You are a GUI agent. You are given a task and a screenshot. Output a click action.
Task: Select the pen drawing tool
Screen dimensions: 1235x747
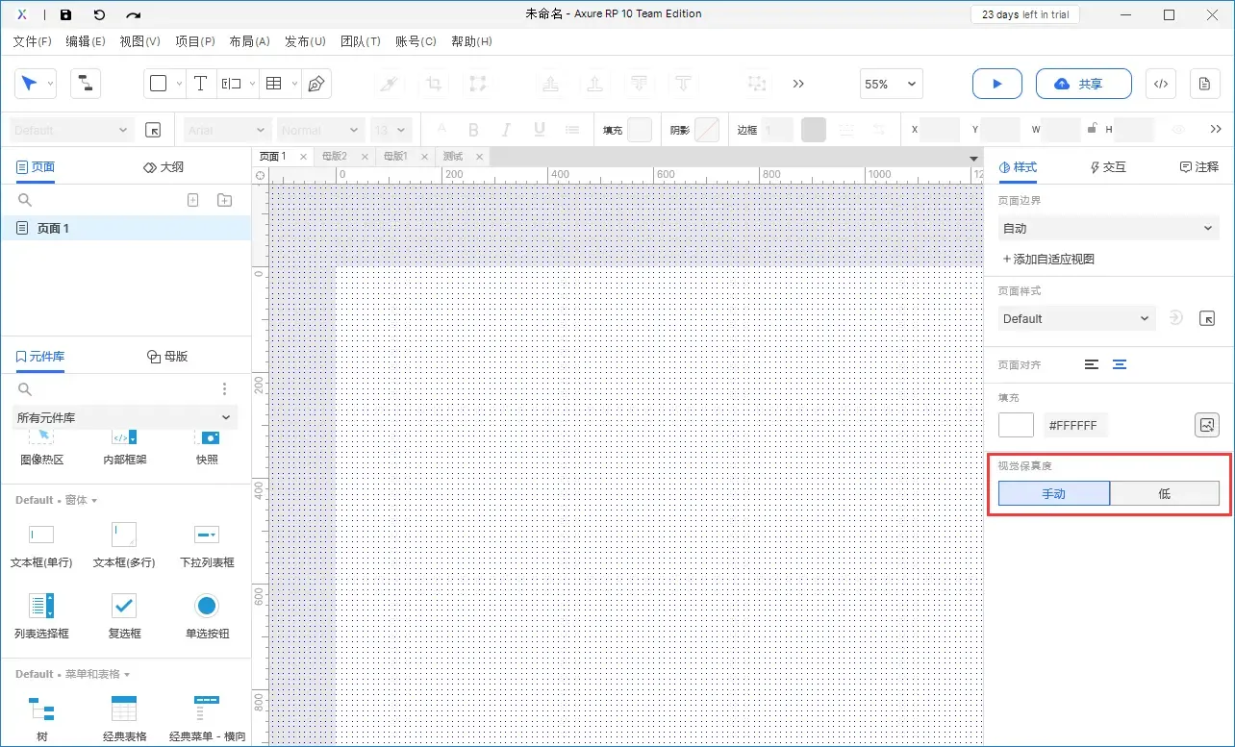pos(315,84)
